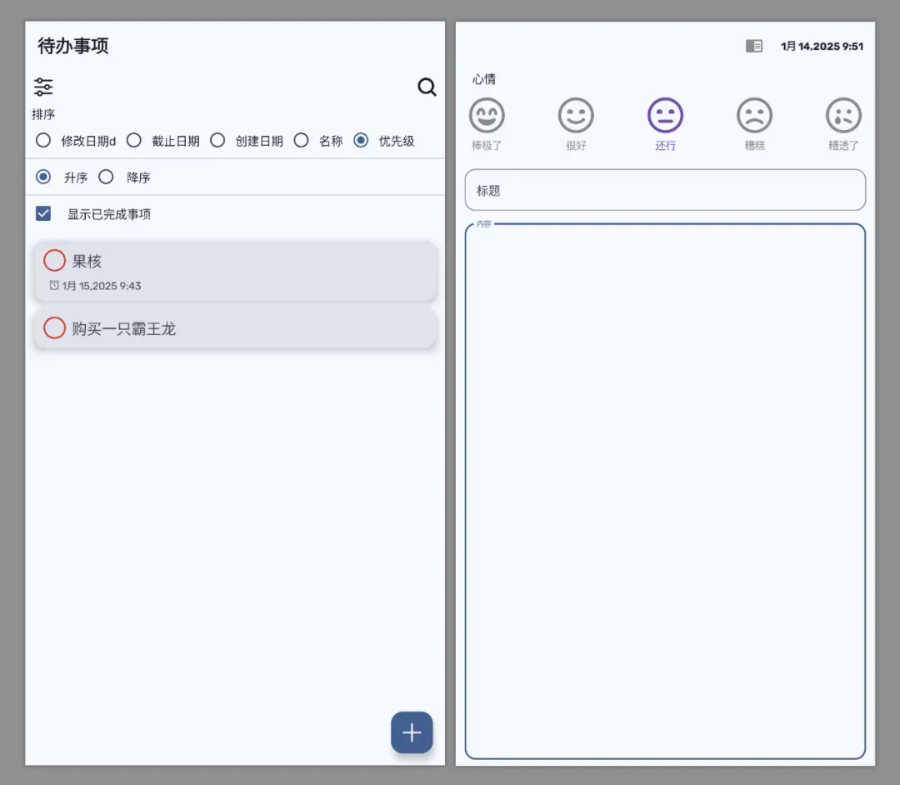This screenshot has width=900, height=785.
Task: Open the 购买一只霸王龙 task card
Action: click(235, 329)
